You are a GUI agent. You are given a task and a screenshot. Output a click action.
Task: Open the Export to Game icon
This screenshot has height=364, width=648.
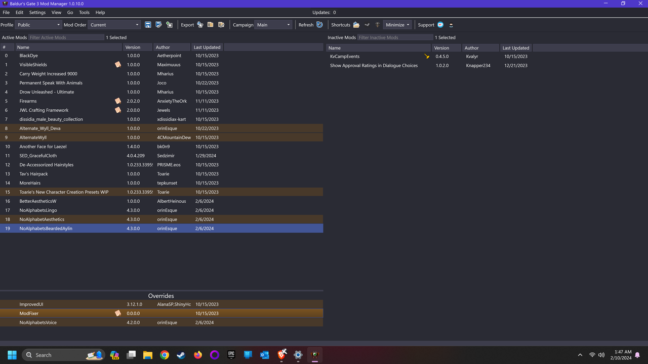(200, 24)
